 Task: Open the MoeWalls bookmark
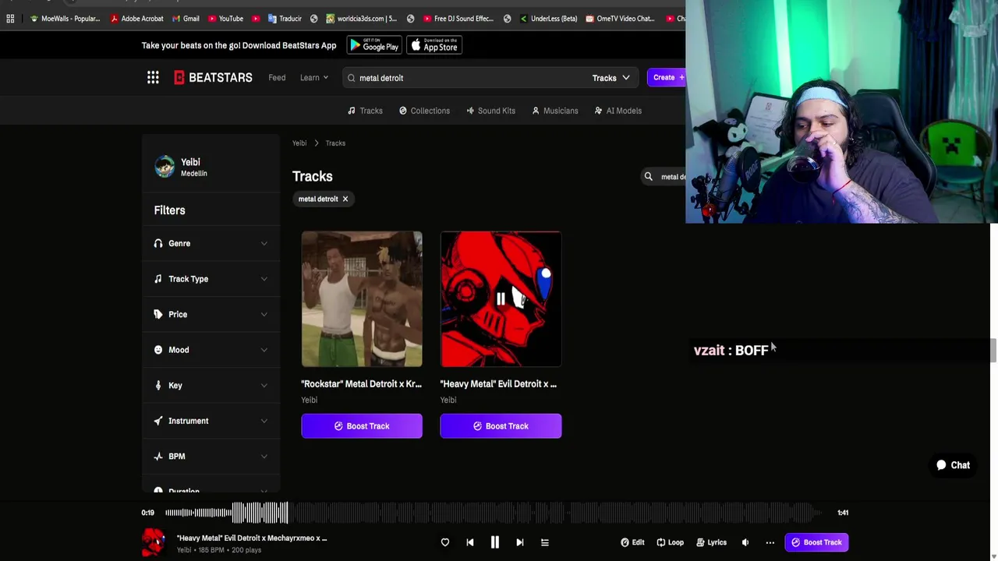point(65,19)
